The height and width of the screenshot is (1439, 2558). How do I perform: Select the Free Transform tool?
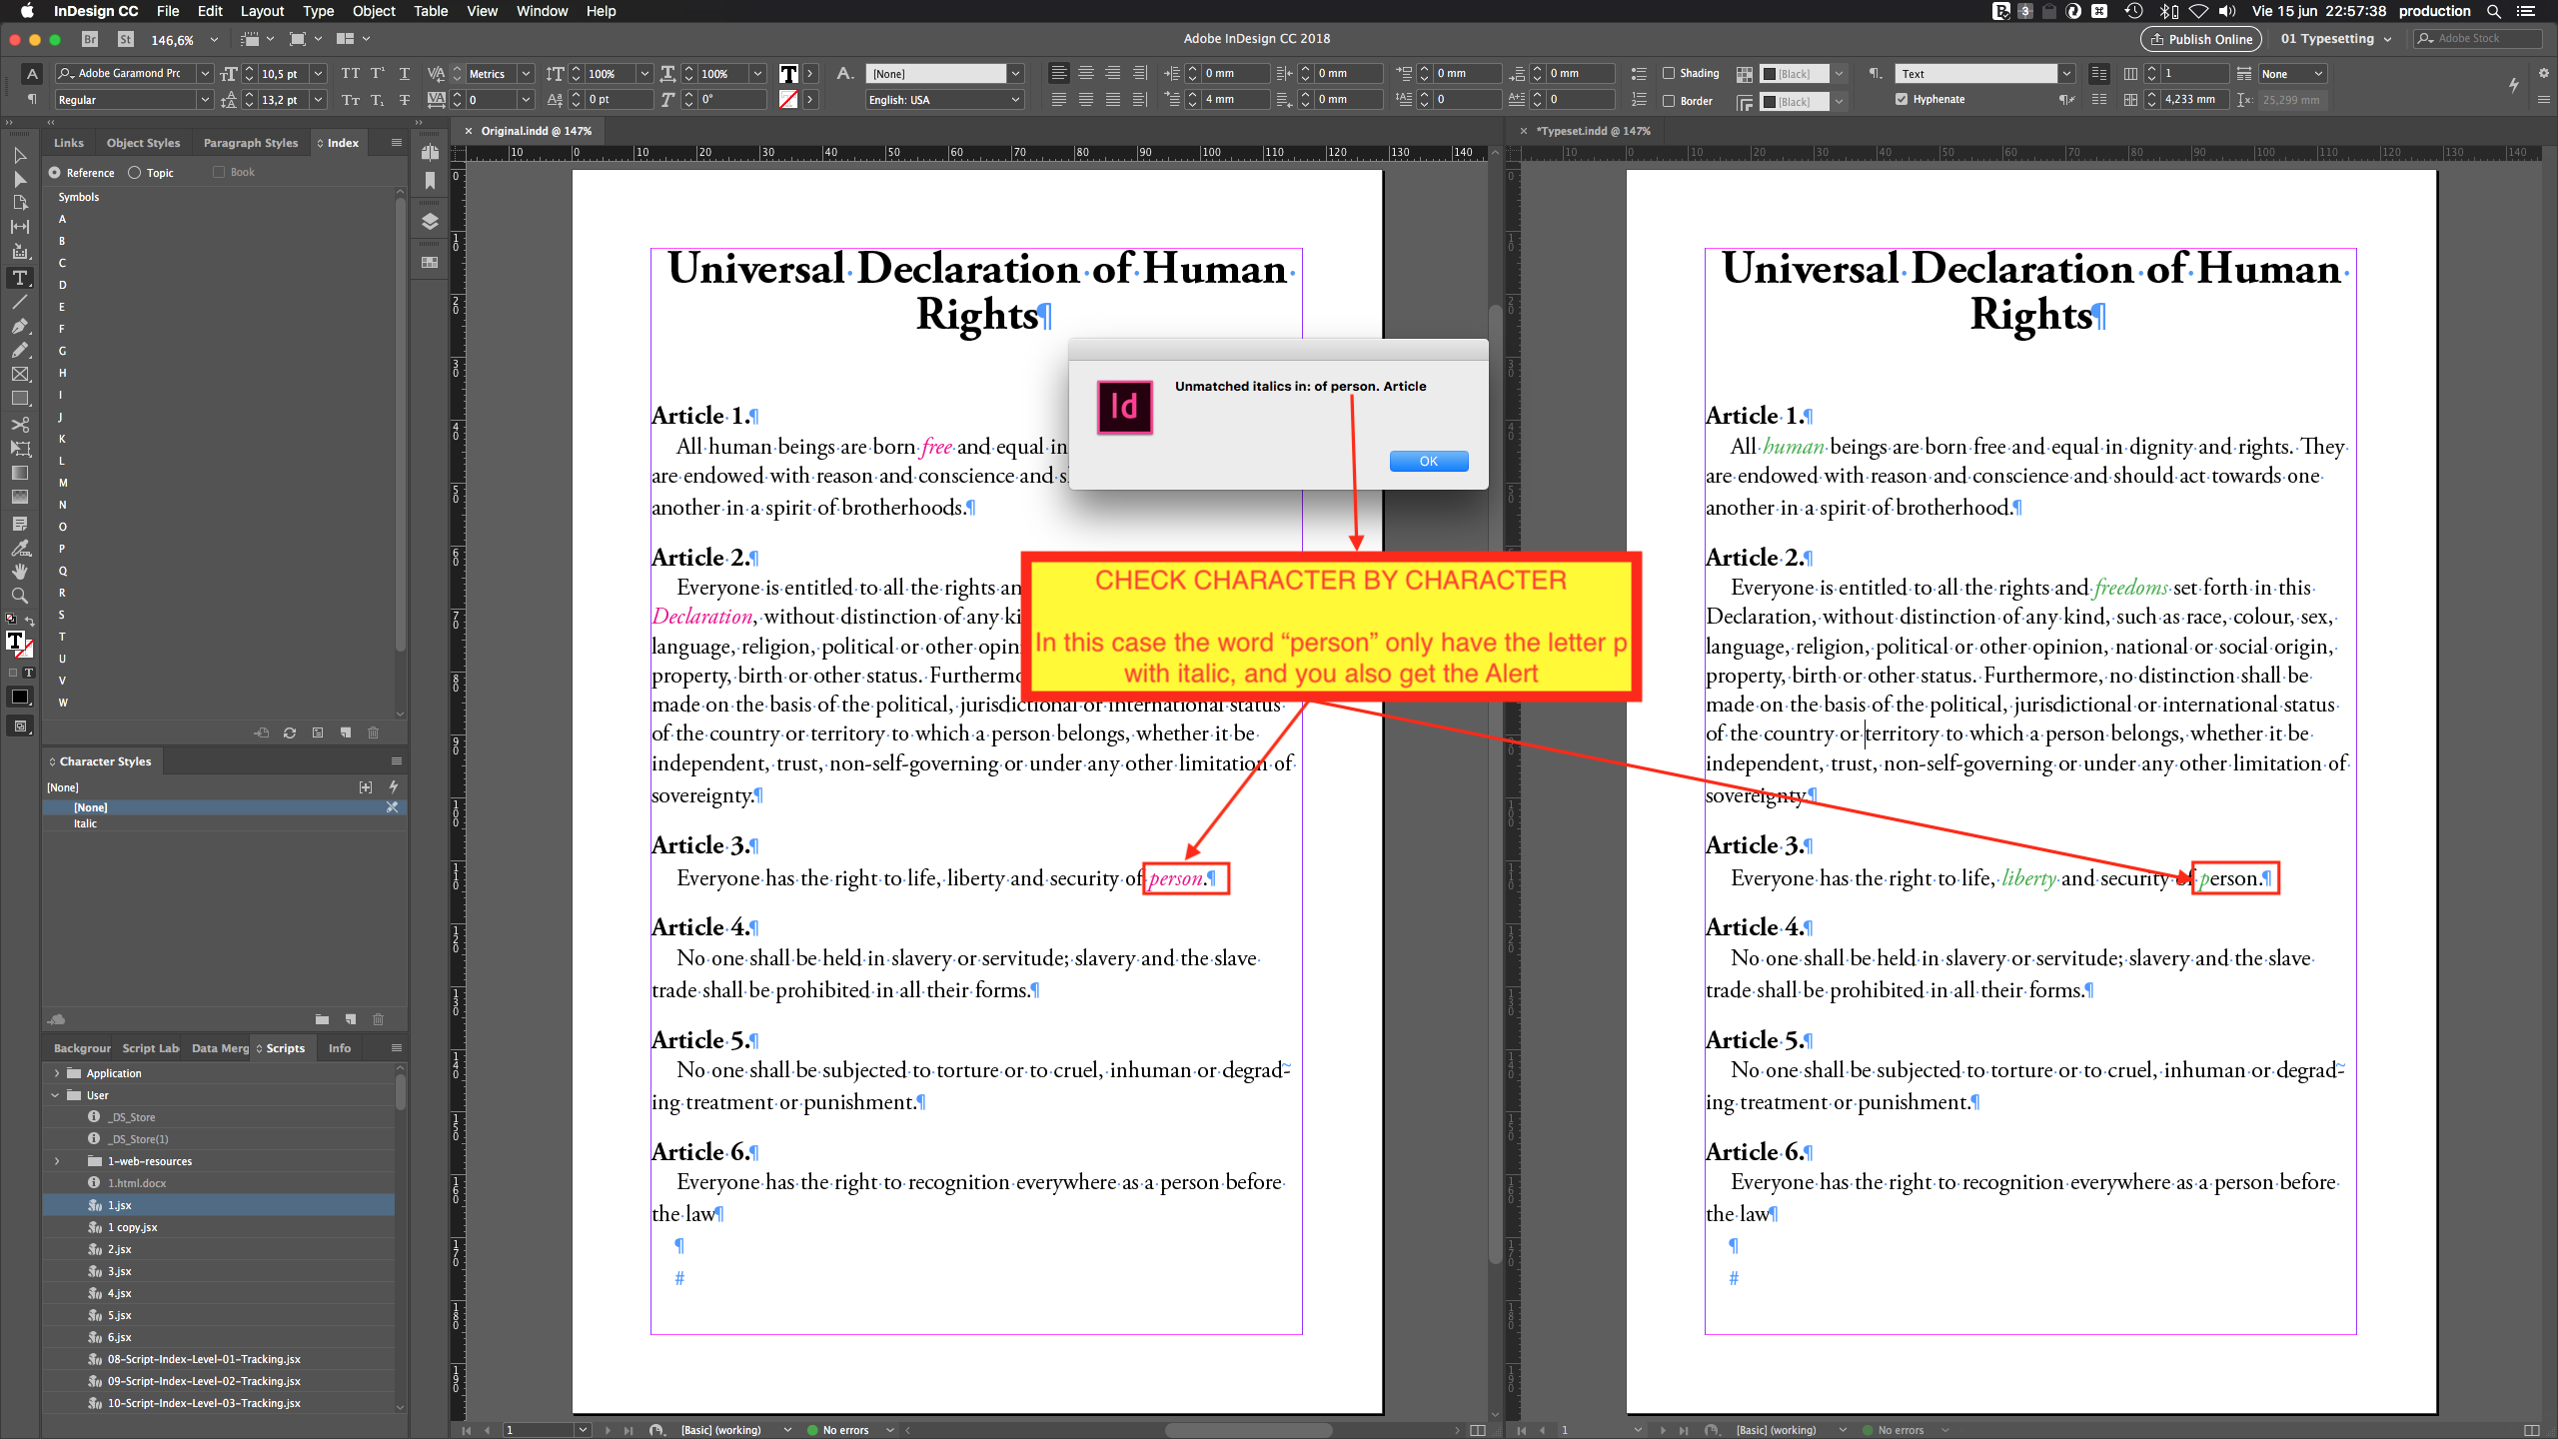tap(19, 449)
